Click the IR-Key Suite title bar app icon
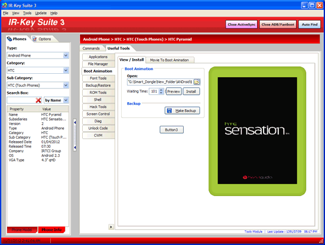 (5, 5)
